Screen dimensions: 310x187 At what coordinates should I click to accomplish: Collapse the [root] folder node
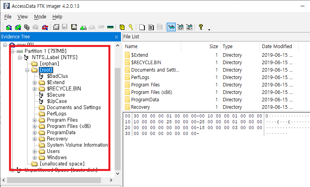pyautogui.click(x=28, y=70)
